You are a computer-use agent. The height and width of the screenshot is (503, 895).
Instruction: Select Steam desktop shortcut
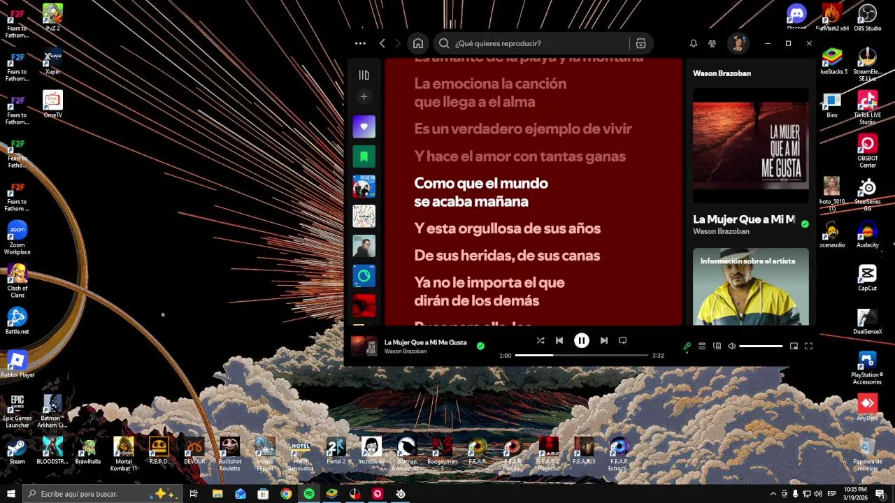pos(17,451)
